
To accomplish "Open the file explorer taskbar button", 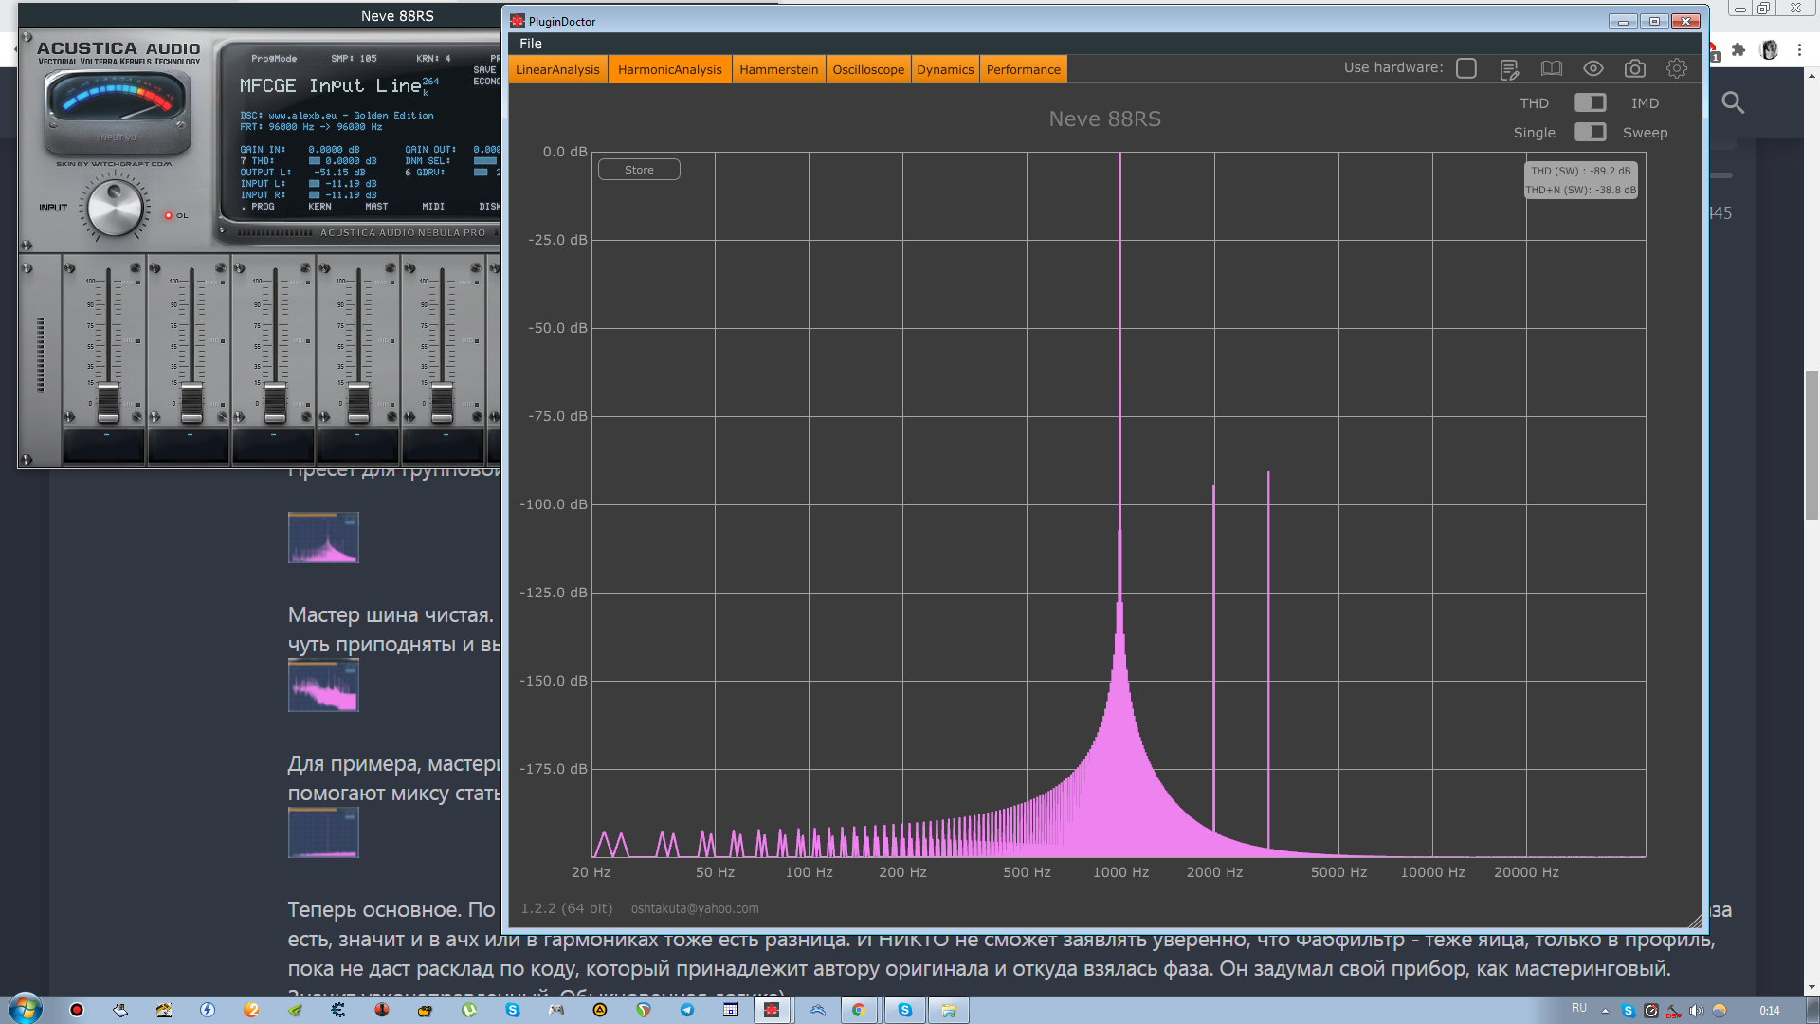I will tap(949, 1010).
